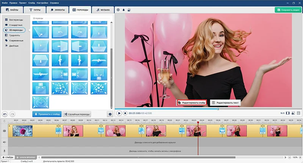This screenshot has height=163, width=303.
Task: Click the microphone recording track placeholder
Action: point(155,151)
